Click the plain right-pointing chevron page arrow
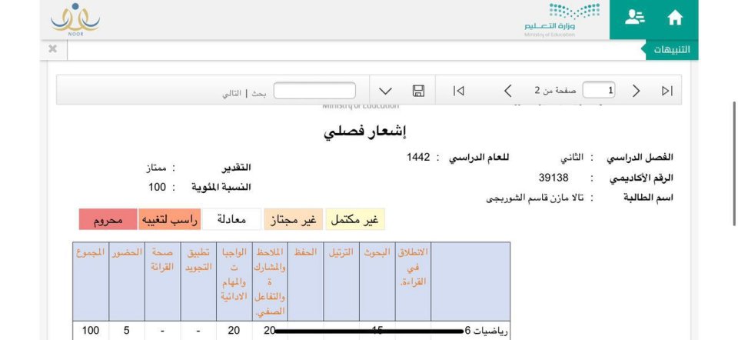Screen dimensions: 738x340 (636, 91)
